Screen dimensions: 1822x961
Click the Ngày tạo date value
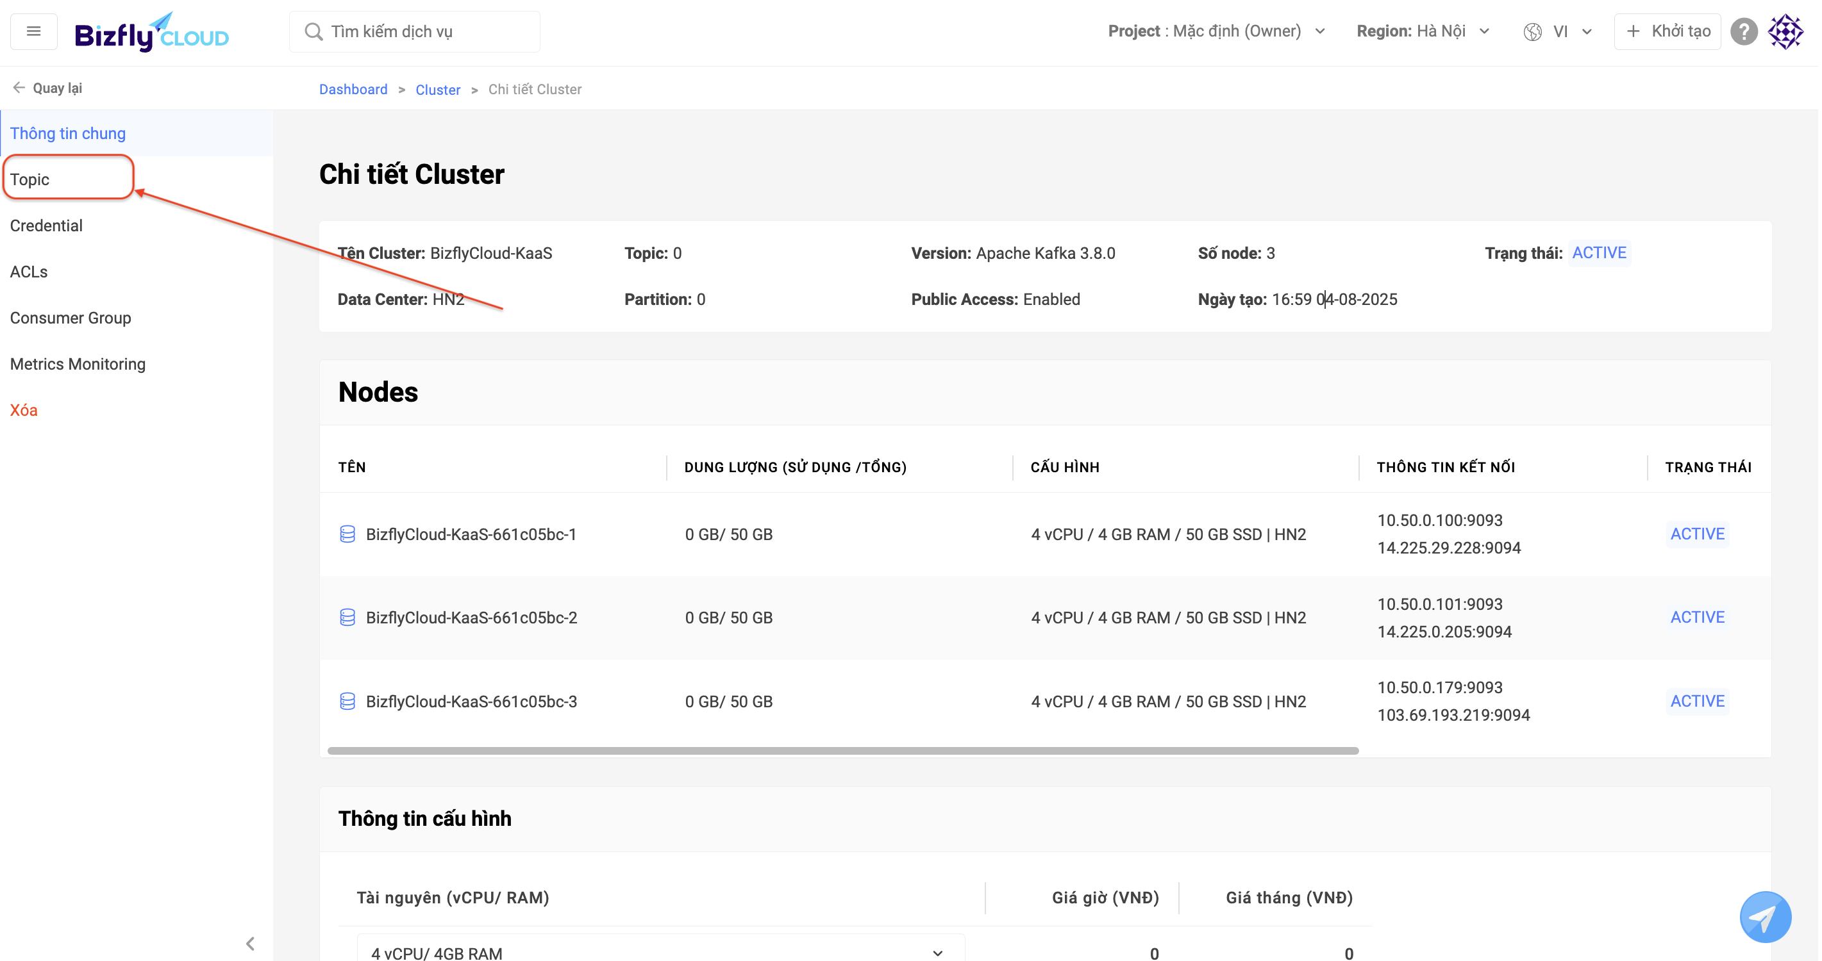coord(1334,299)
